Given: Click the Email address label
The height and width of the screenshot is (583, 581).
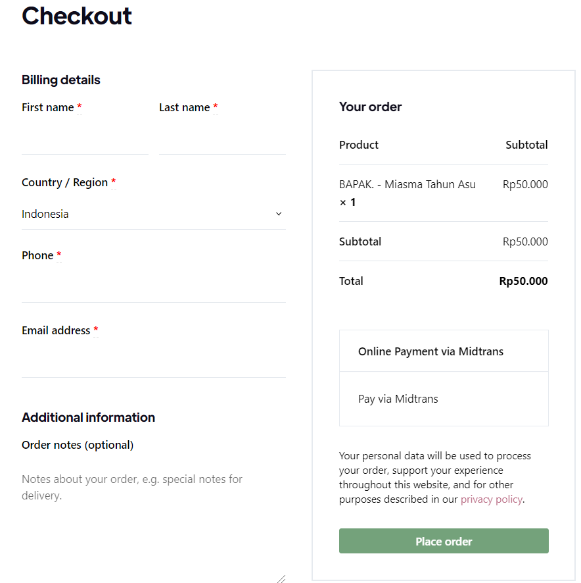Looking at the screenshot, I should point(56,330).
